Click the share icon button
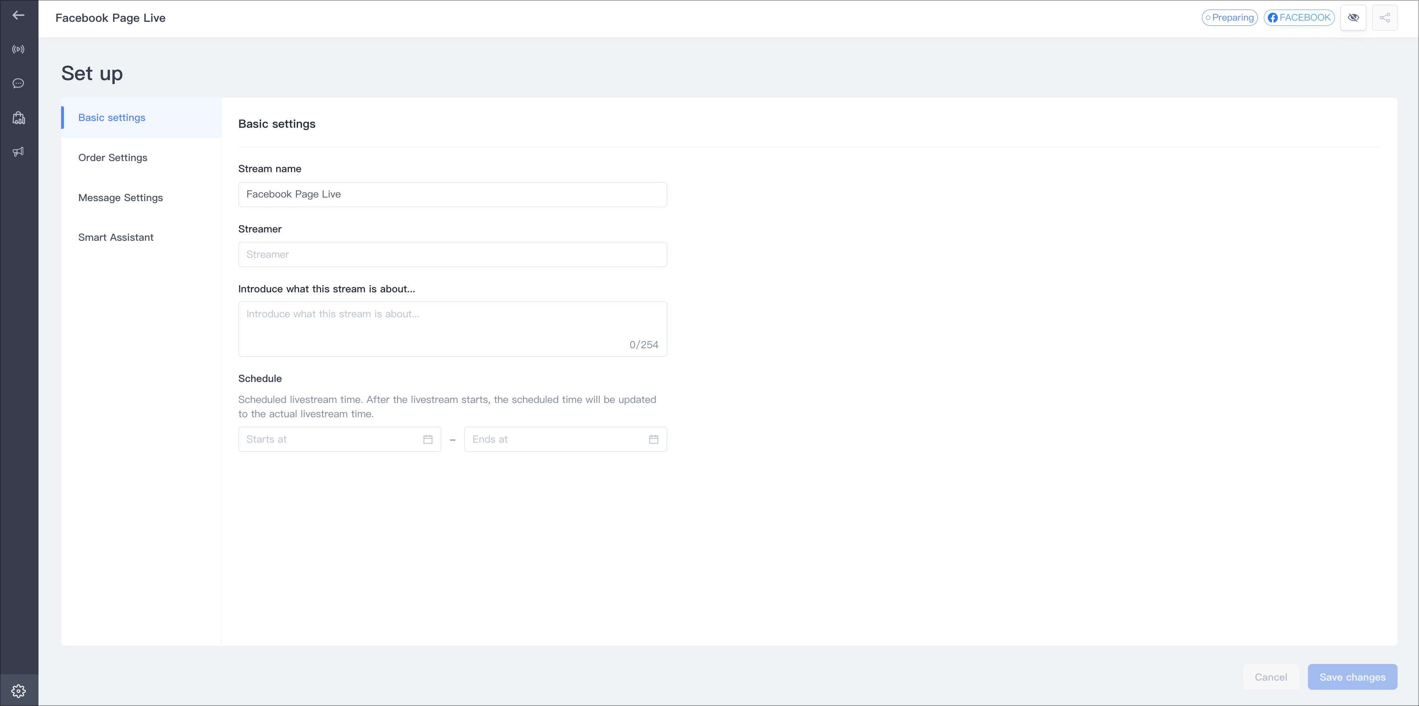The height and width of the screenshot is (706, 1419). [1384, 17]
